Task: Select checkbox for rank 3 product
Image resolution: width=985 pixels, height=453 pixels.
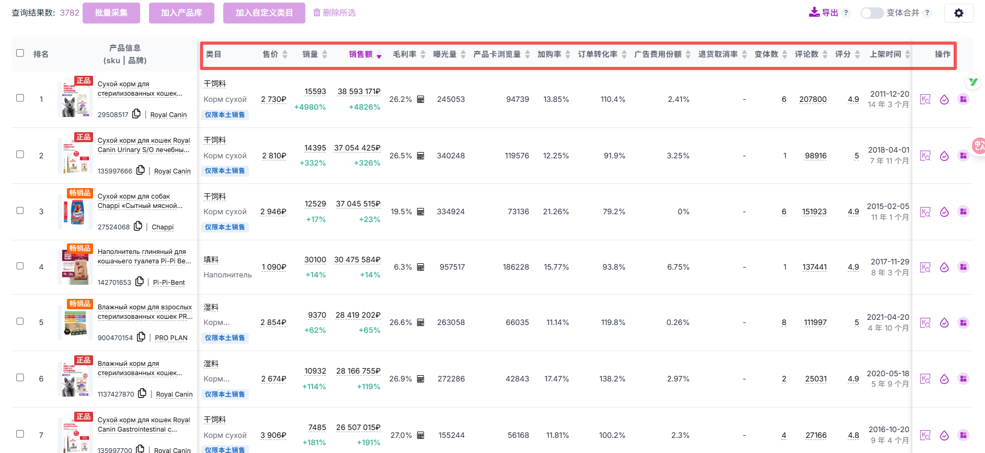Action: (20, 211)
